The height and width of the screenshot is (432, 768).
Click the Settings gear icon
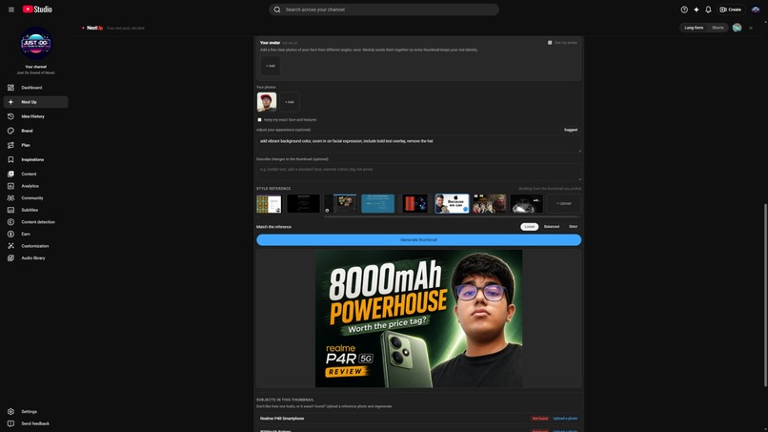[x=10, y=411]
